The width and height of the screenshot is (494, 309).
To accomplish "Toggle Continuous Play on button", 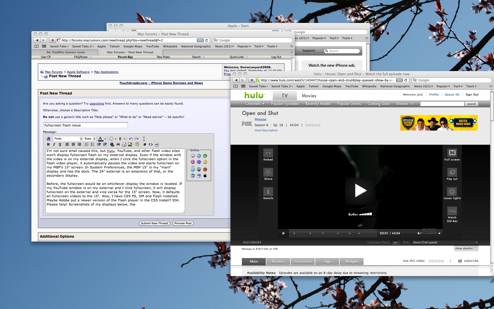I will point(395,242).
